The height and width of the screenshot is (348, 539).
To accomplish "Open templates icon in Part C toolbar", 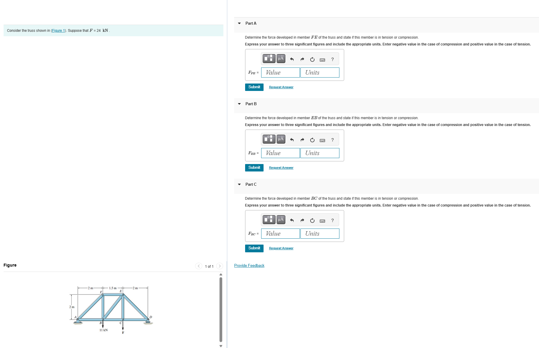I will [x=269, y=220].
